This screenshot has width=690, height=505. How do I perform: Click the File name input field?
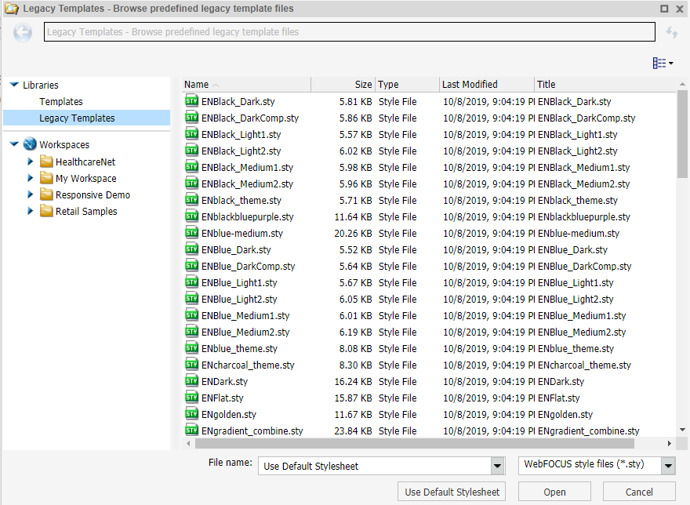pyautogui.click(x=375, y=466)
